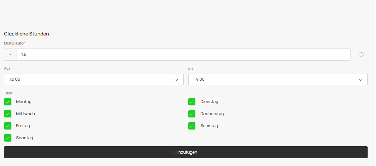376x166 pixels.
Task: Uncheck the Montag checkbox
Action: (x=8, y=102)
